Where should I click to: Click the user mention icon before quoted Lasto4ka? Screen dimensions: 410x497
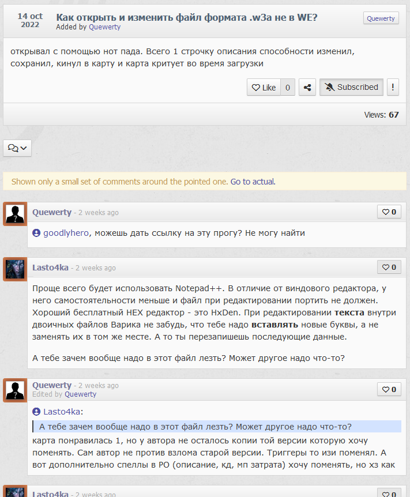(x=36, y=412)
